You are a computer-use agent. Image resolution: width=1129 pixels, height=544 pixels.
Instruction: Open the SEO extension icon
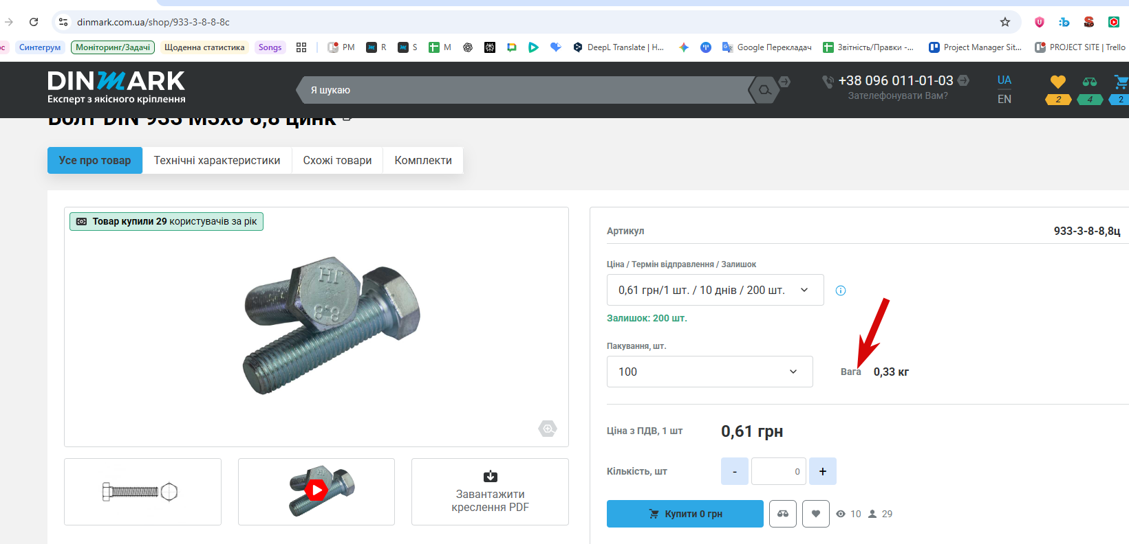coord(1089,22)
